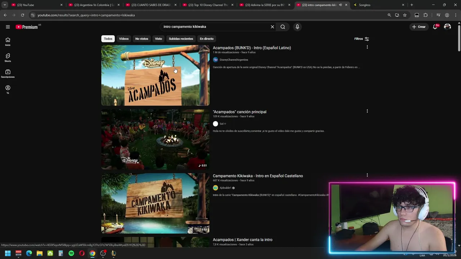Open the browser zoom indicator
The width and height of the screenshot is (461, 259).
tap(389, 15)
